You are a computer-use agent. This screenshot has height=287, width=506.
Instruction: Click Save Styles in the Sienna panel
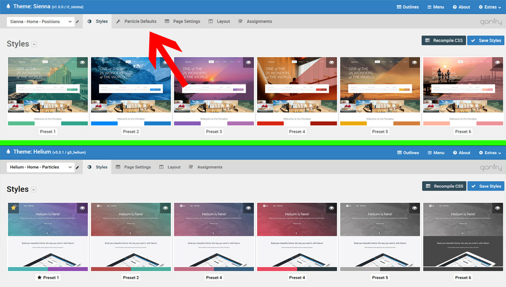click(485, 41)
